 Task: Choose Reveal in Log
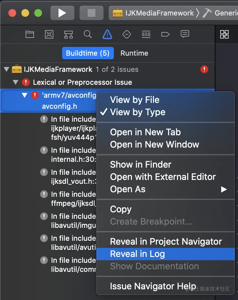tap(166, 254)
